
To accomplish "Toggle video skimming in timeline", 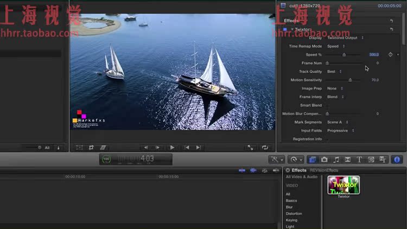I will 242,170.
